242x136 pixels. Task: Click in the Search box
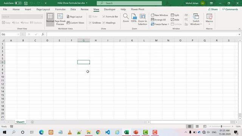point(129,3)
